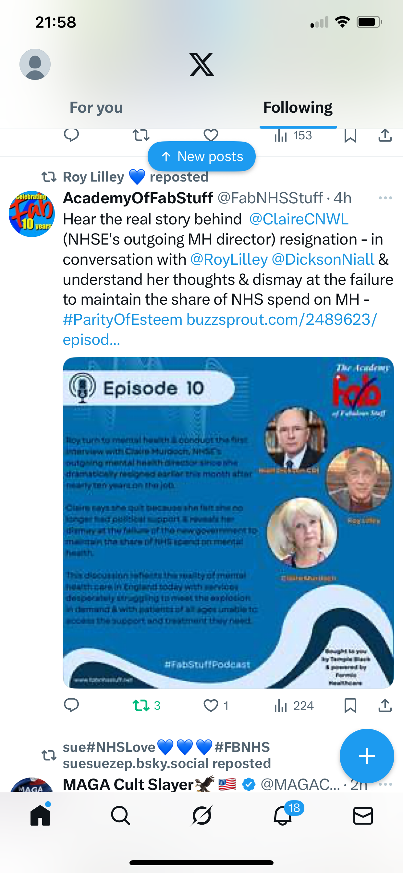
Task: Open the profile avatar menu
Action: coord(35,64)
